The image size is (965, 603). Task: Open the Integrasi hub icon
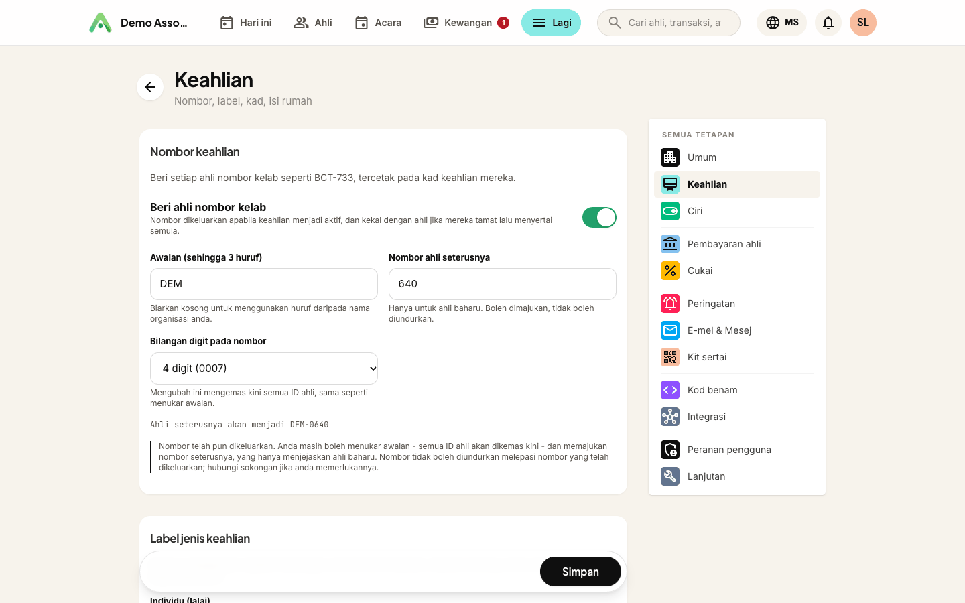click(x=670, y=417)
